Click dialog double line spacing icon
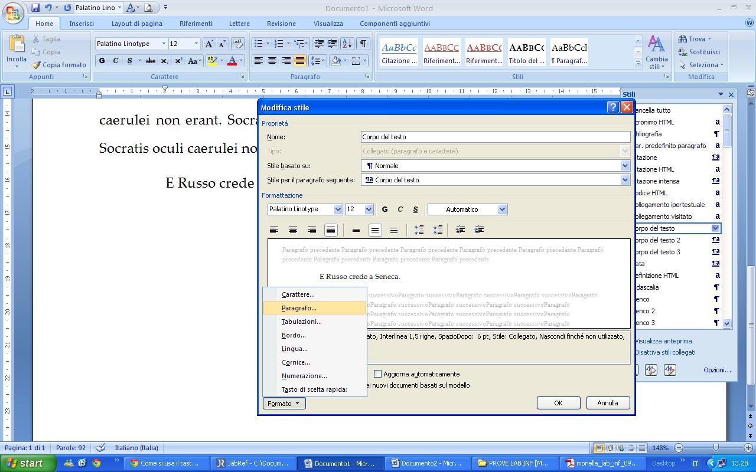The image size is (756, 472). 393,230
